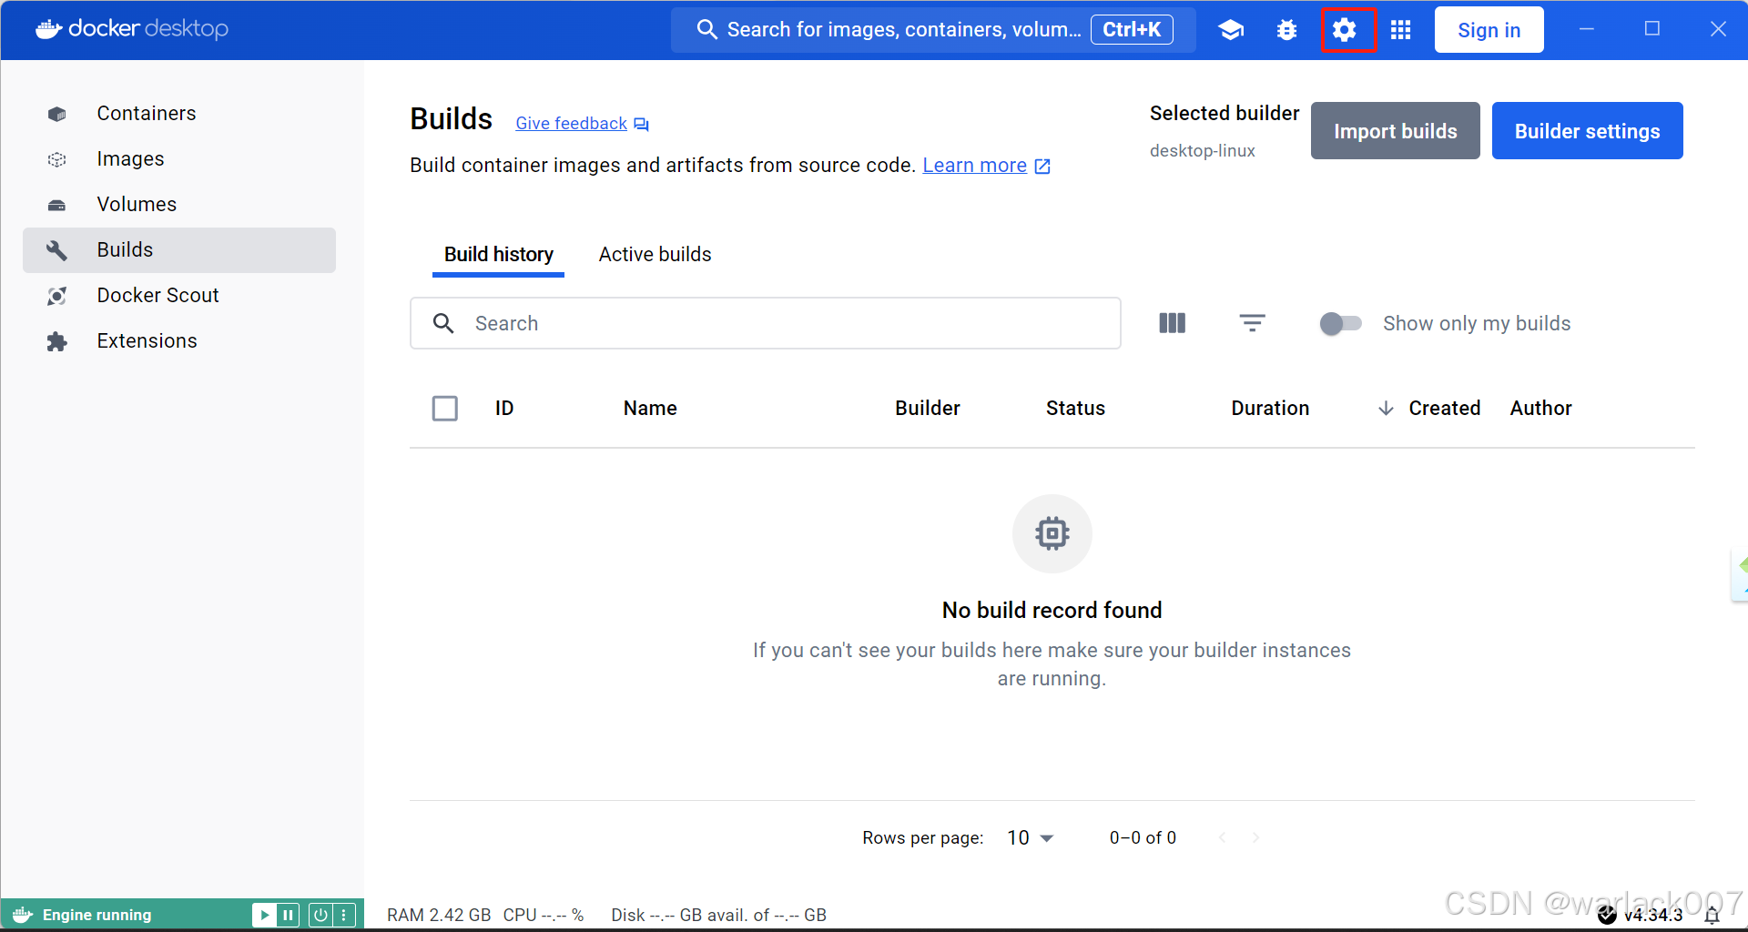The height and width of the screenshot is (932, 1748).
Task: Click the Images sidebar icon
Action: coord(57,159)
